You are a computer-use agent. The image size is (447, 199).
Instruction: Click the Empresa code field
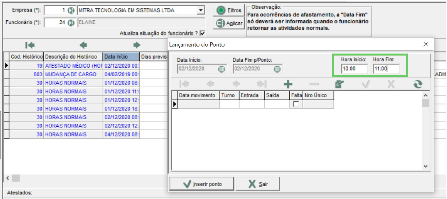[x=56, y=11]
